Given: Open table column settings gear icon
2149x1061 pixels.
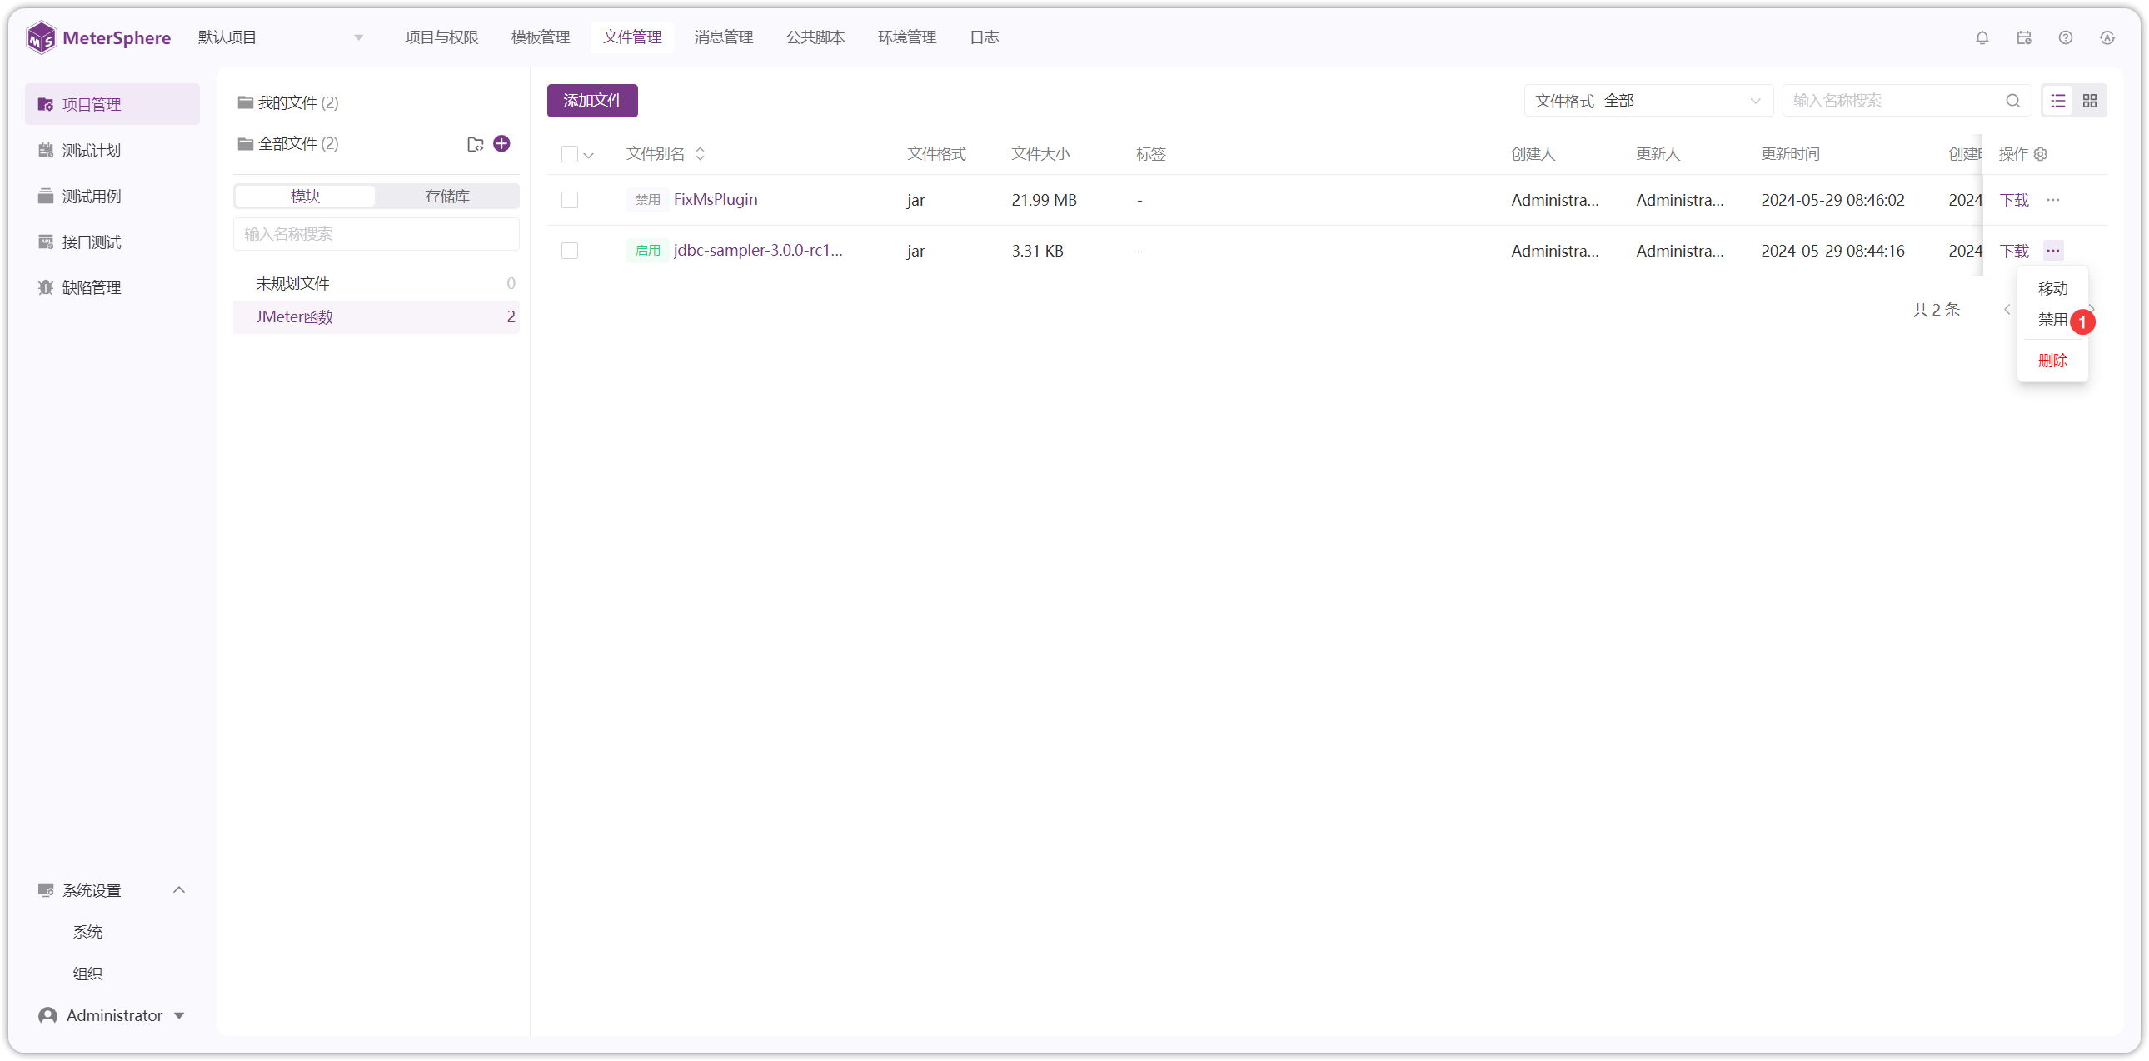Looking at the screenshot, I should (2041, 154).
